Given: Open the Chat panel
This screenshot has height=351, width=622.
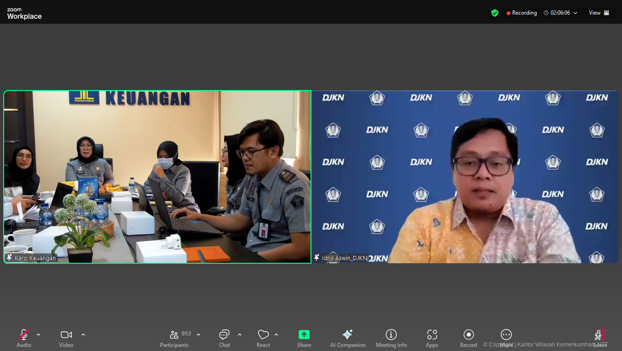Looking at the screenshot, I should (x=224, y=335).
